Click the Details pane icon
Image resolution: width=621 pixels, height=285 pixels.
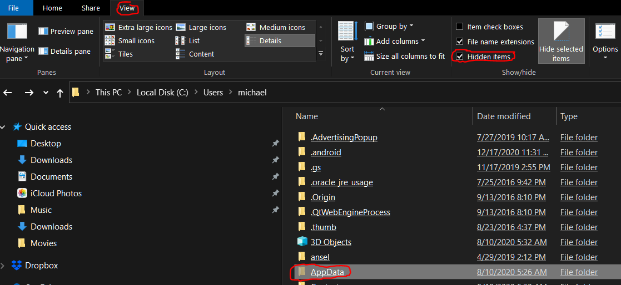coord(43,52)
